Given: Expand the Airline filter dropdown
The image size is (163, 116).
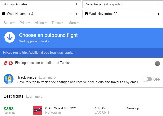Looking at the screenshot, I should (x=41, y=23).
